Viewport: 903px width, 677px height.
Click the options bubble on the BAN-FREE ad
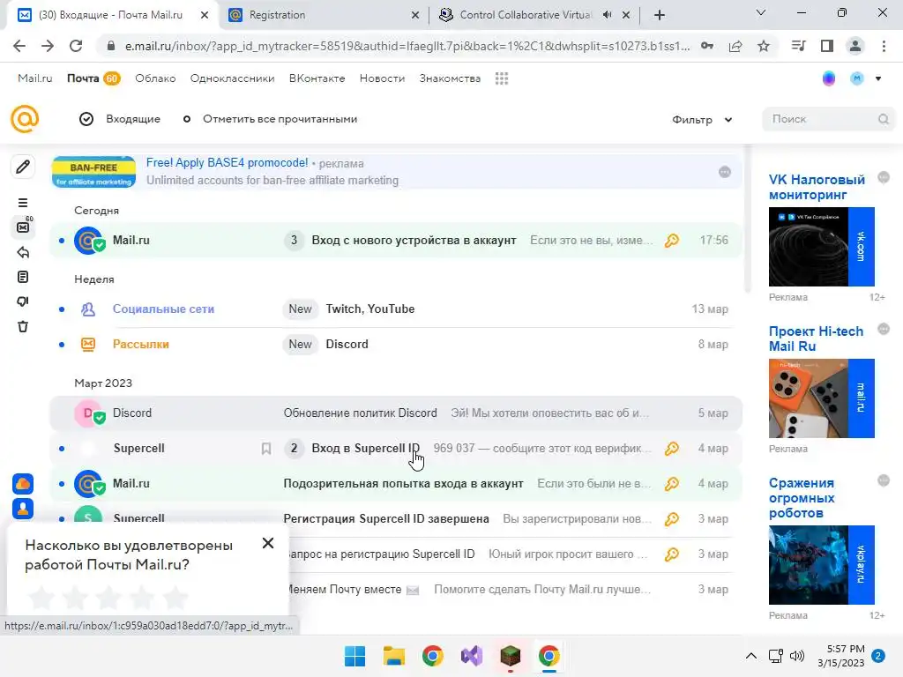pyautogui.click(x=725, y=172)
